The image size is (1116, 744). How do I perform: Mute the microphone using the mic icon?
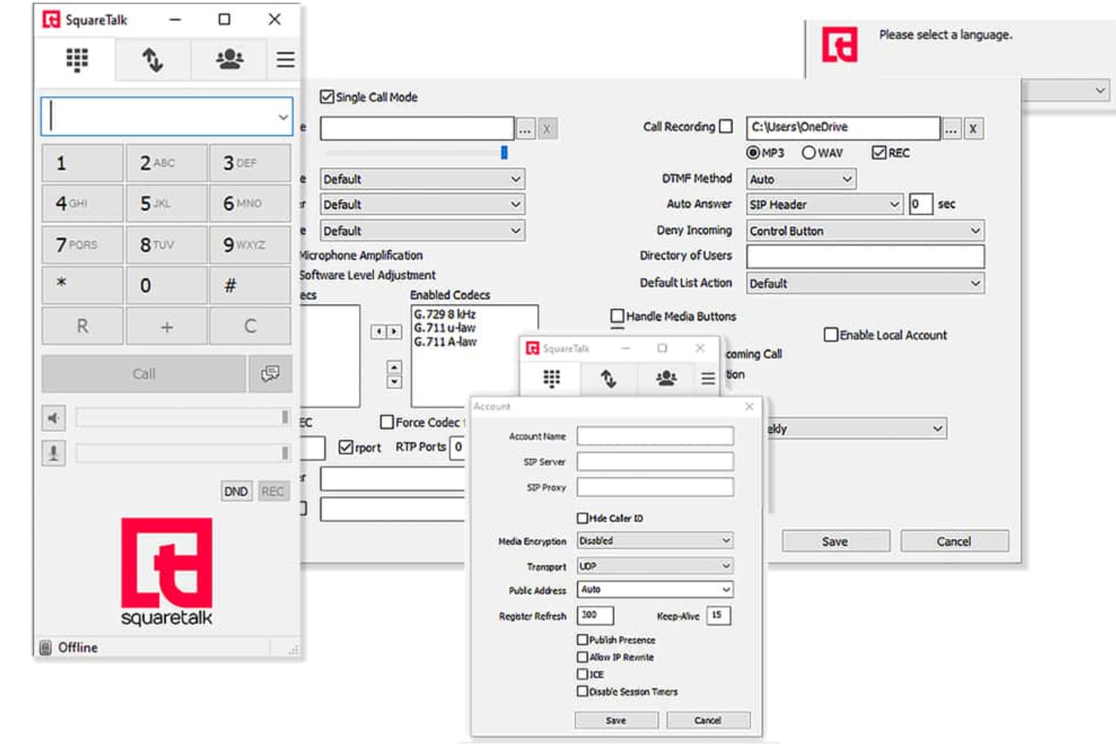pos(54,453)
